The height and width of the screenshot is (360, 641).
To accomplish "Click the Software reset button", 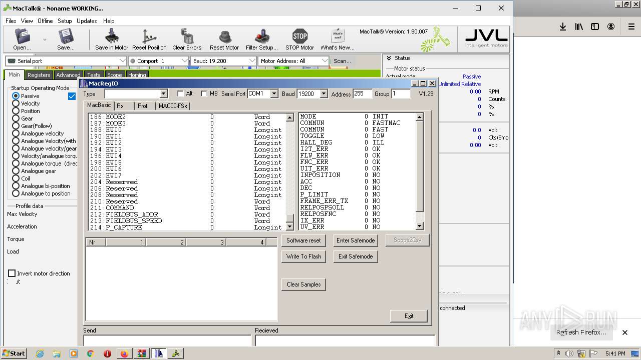I will [303, 240].
